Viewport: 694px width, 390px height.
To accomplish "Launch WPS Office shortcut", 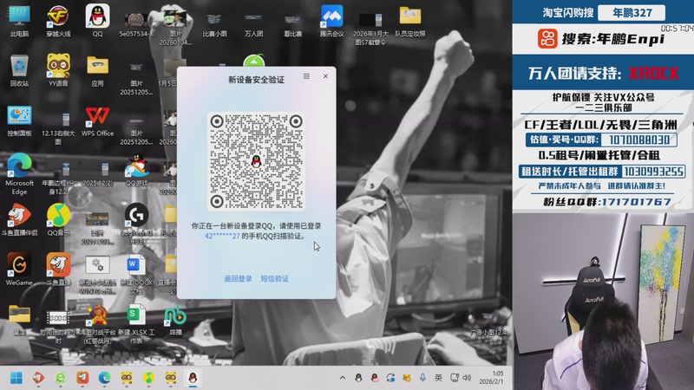I will click(97, 120).
